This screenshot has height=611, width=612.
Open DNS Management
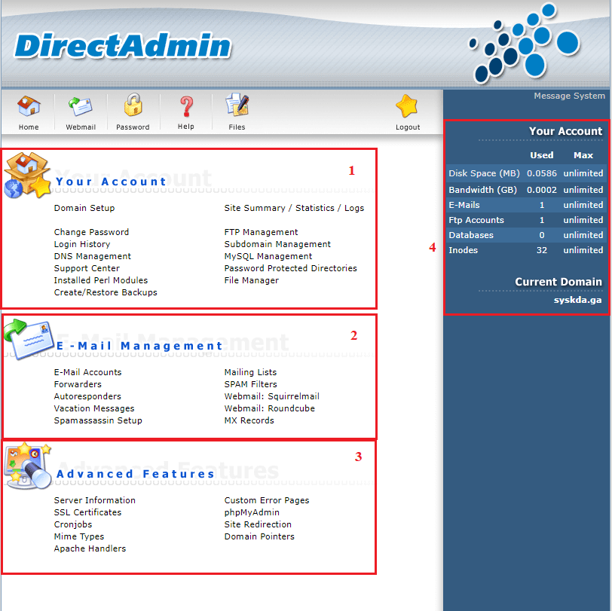pos(93,256)
